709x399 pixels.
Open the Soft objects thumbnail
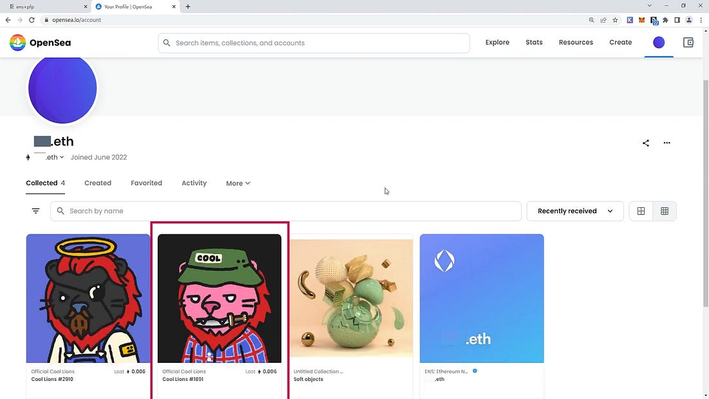(x=351, y=299)
